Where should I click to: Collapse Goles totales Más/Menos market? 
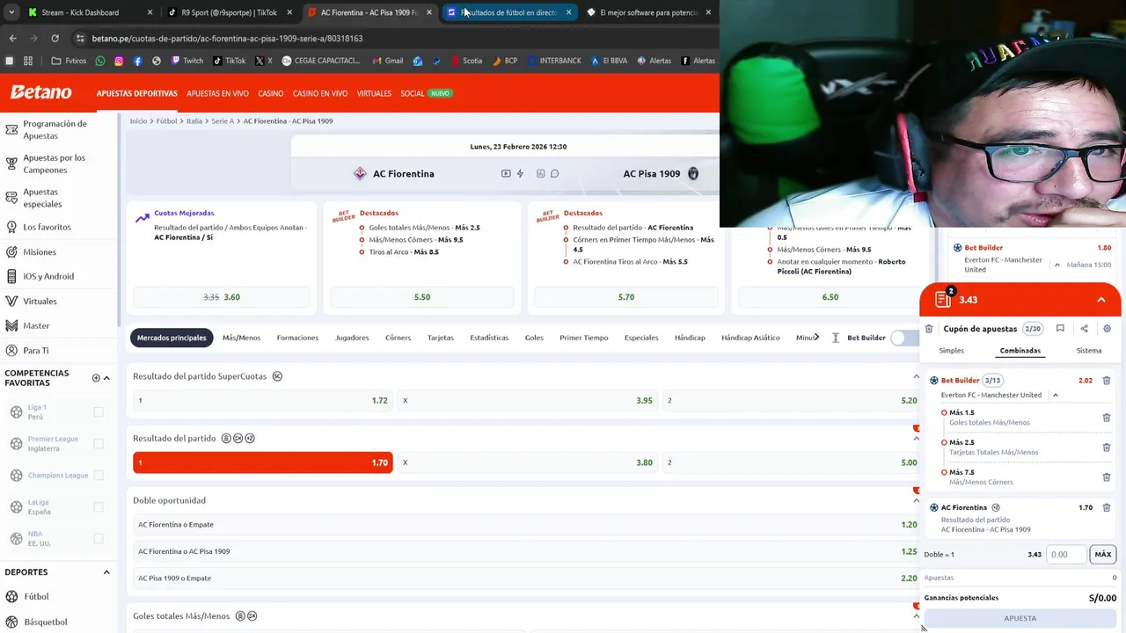pyautogui.click(x=916, y=615)
